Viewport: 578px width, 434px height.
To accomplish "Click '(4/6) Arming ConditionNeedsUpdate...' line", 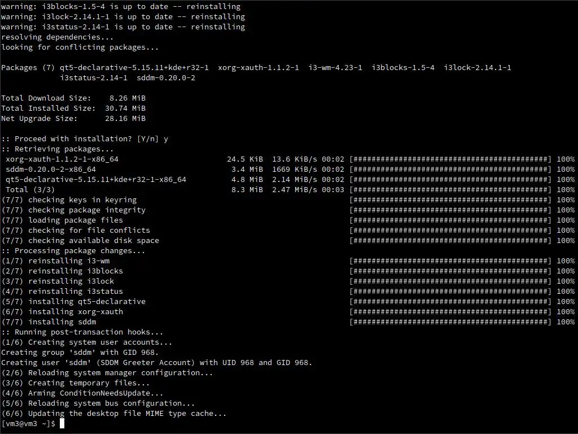I will click(82, 393).
